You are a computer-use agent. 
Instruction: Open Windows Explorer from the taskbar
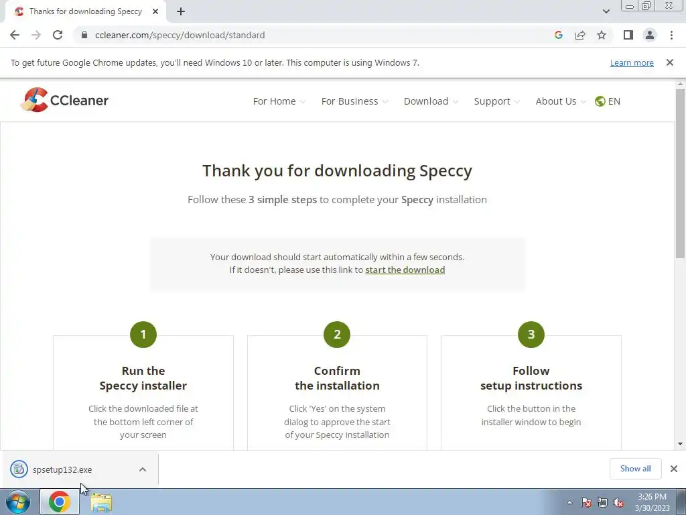pyautogui.click(x=102, y=502)
